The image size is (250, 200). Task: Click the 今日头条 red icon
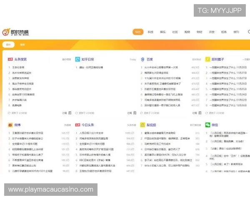77,125
